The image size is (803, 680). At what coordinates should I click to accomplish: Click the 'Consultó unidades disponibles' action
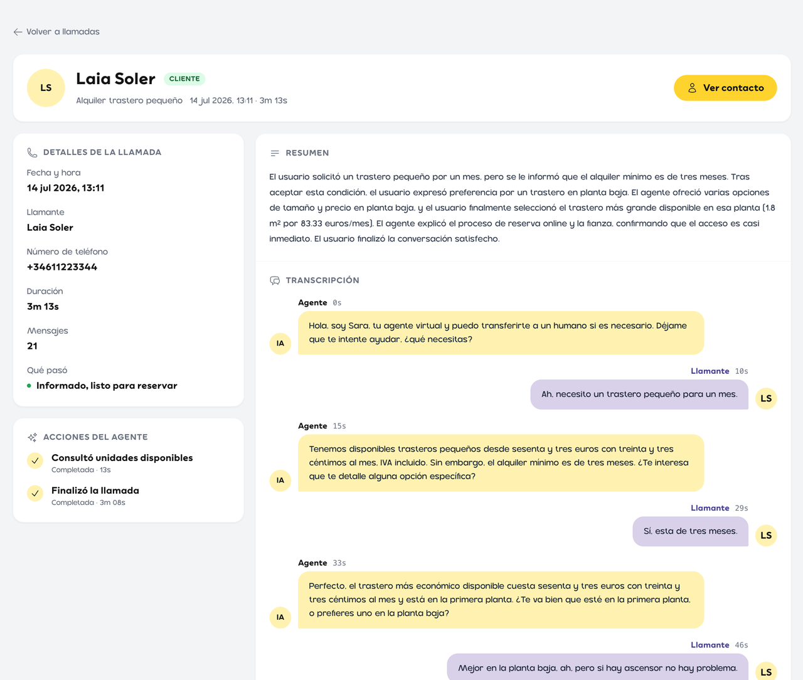click(122, 458)
